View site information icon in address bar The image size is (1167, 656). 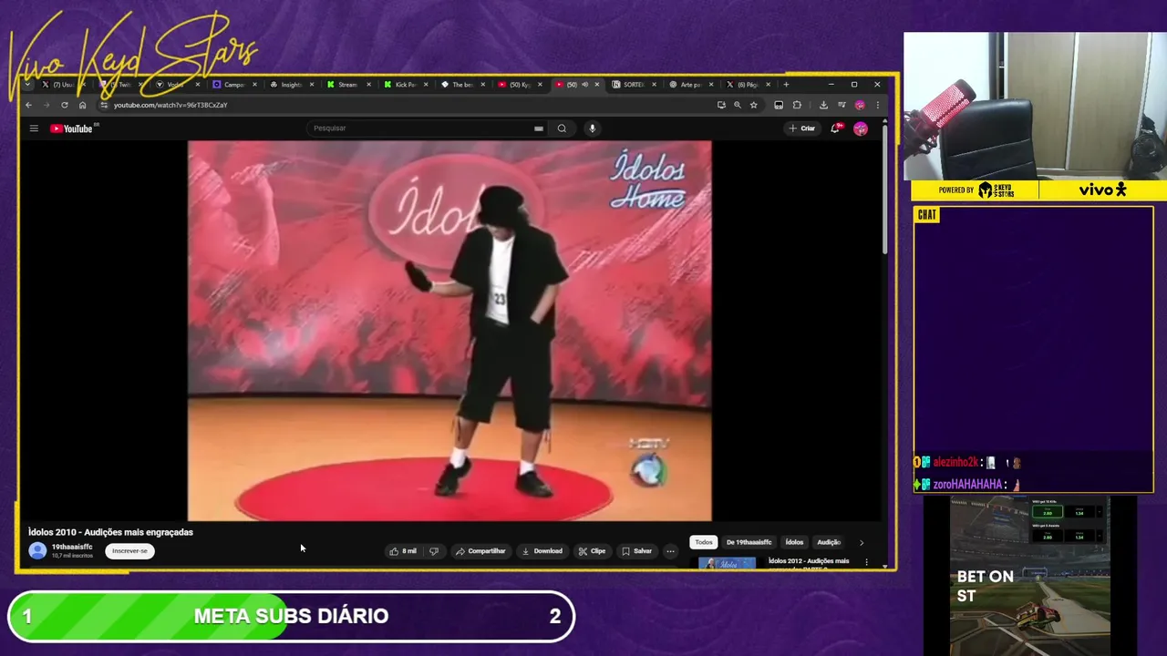pos(103,105)
